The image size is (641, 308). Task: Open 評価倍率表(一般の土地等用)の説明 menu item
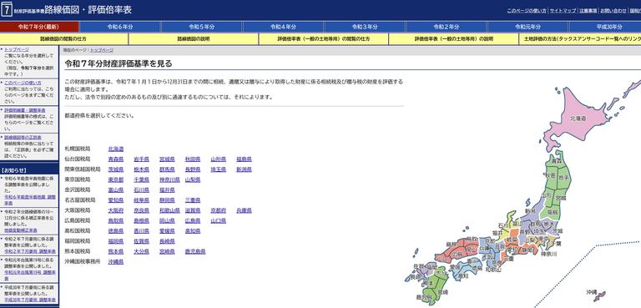[x=454, y=39]
